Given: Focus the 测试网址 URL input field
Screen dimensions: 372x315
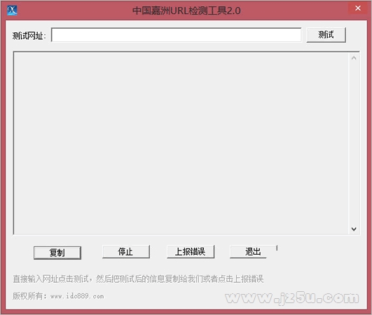Looking at the screenshot, I should click(x=177, y=35).
